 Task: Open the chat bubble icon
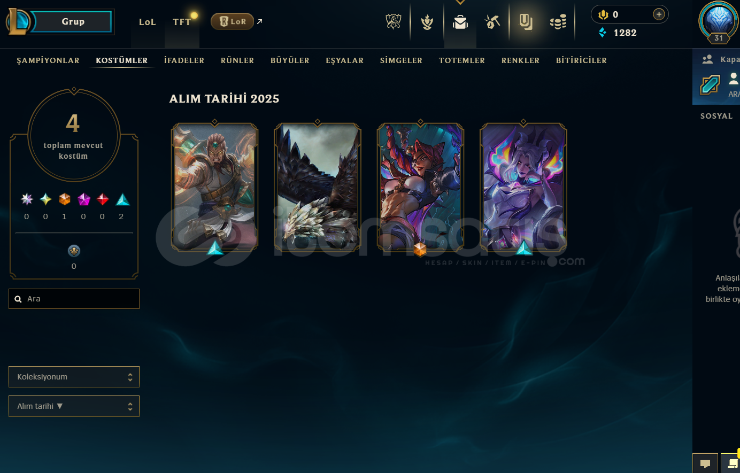point(705,463)
